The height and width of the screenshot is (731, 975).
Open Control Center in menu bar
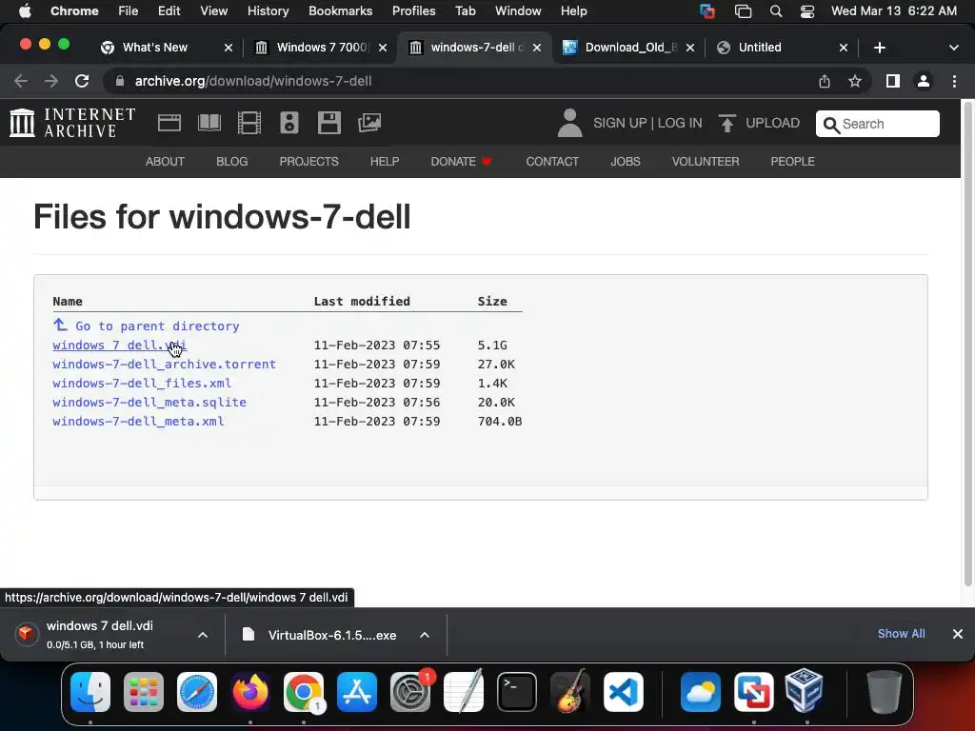click(x=807, y=11)
